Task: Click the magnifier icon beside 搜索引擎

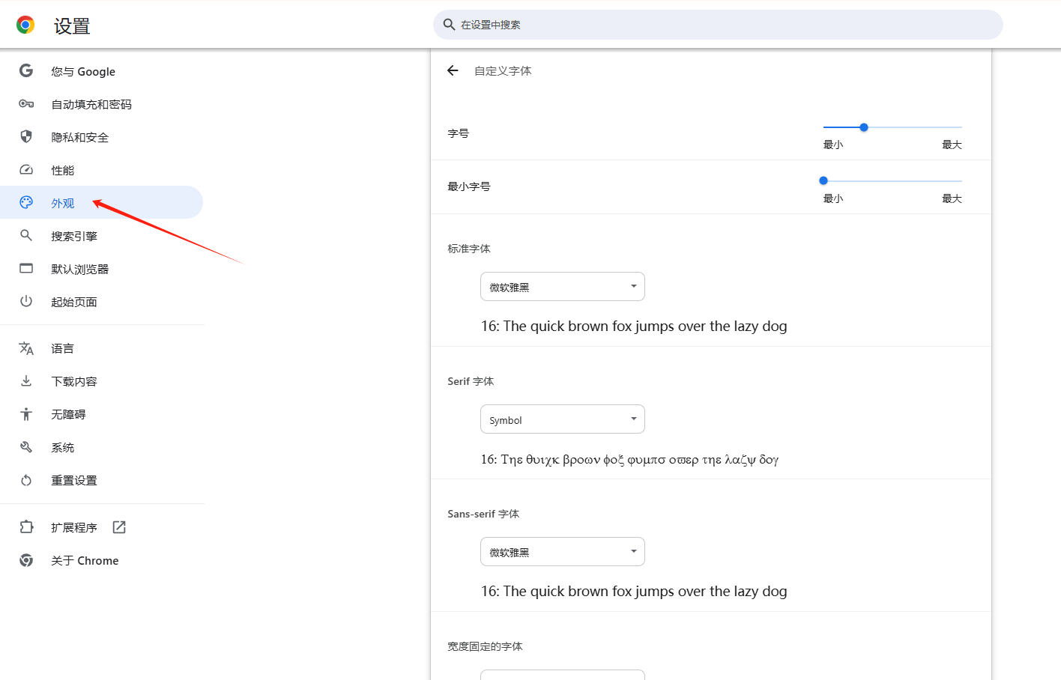Action: (x=26, y=235)
